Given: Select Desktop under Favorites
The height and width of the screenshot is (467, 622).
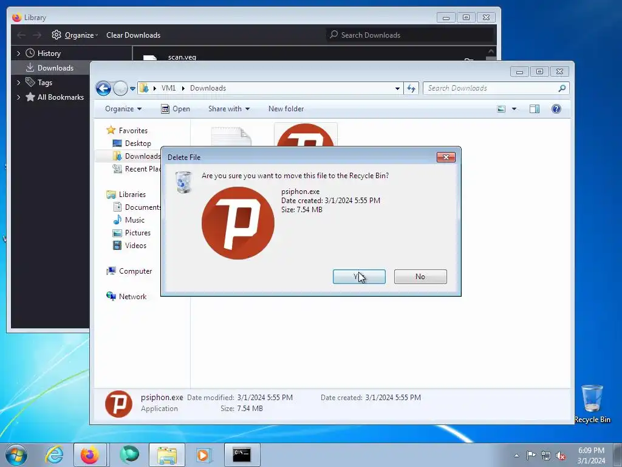Looking at the screenshot, I should coord(132,144).
